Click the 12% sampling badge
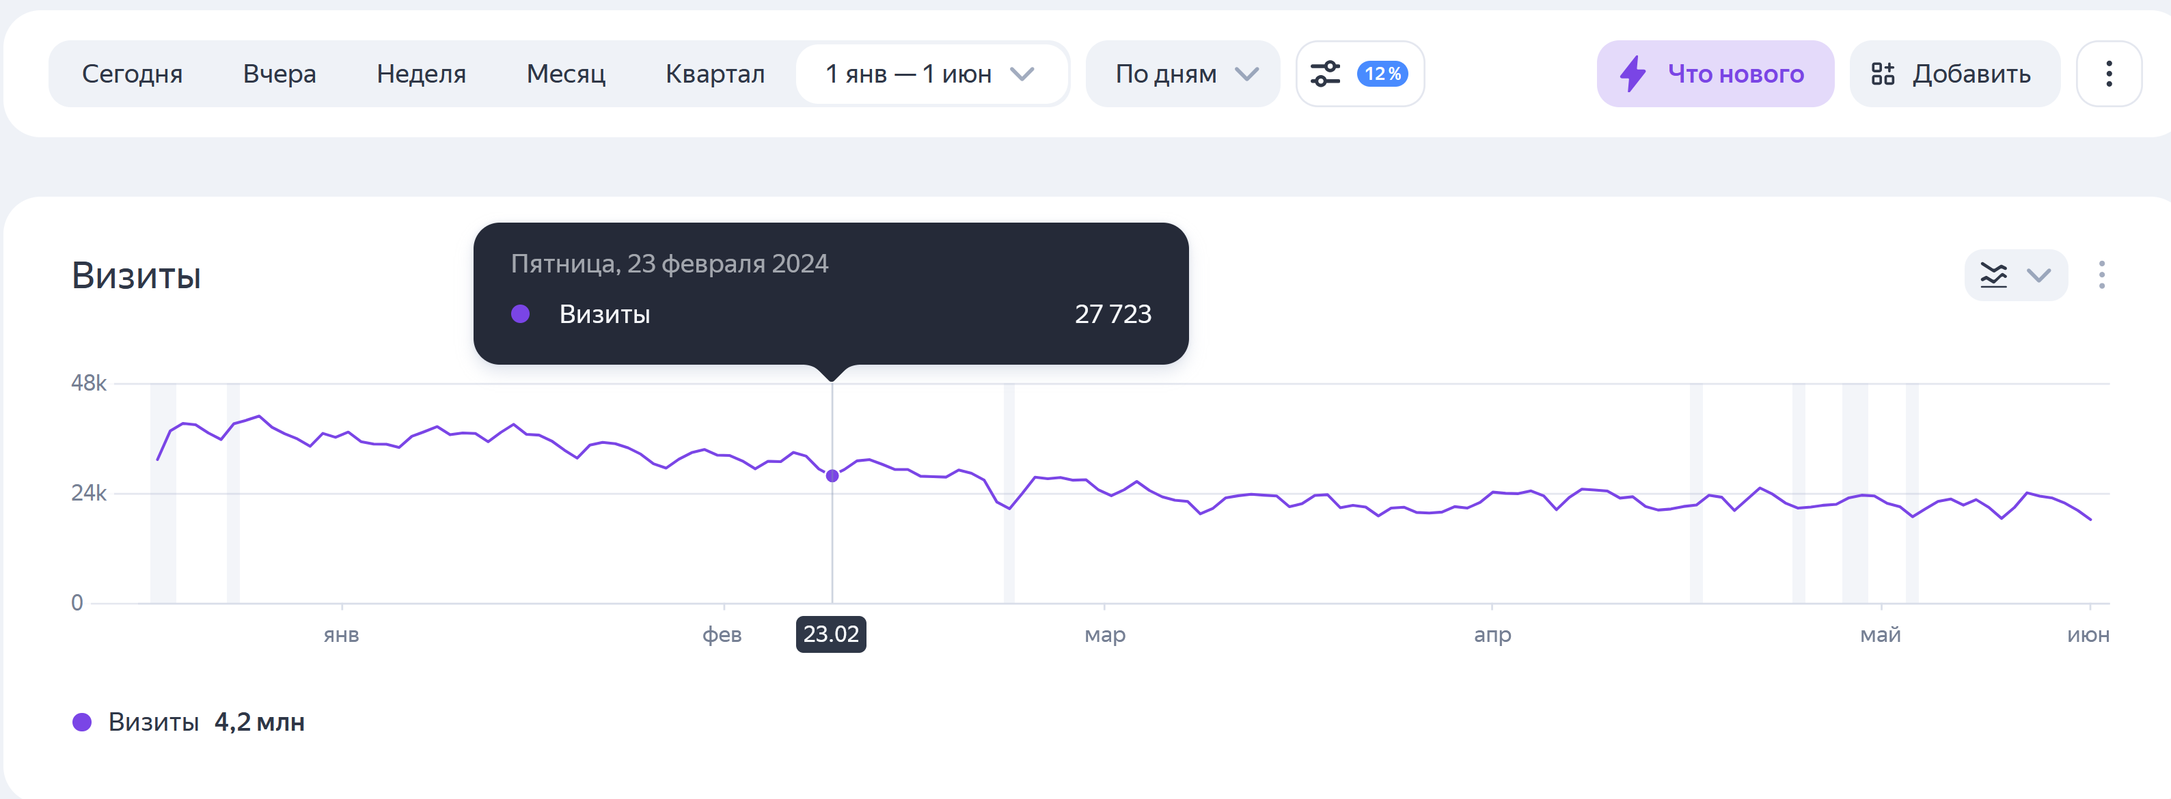Image resolution: width=2171 pixels, height=799 pixels. click(x=1382, y=74)
